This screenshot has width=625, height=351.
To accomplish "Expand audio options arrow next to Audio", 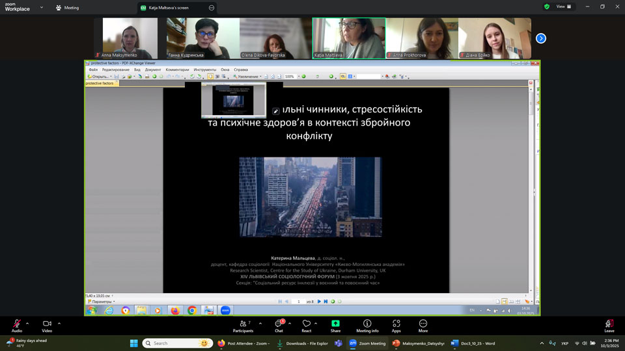I will 27,323.
